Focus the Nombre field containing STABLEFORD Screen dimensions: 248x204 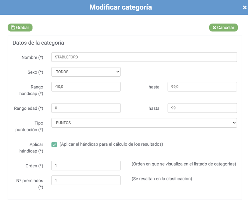click(x=144, y=57)
